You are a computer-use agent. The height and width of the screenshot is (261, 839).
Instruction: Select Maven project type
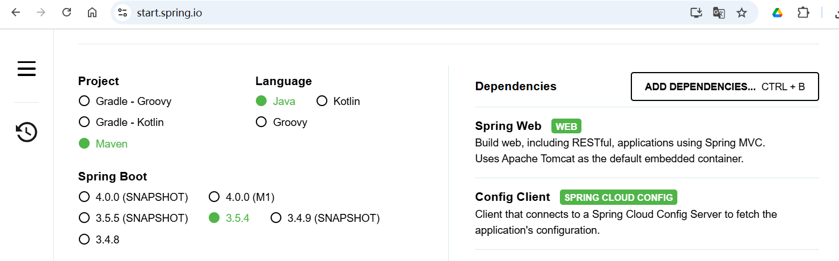pos(103,144)
